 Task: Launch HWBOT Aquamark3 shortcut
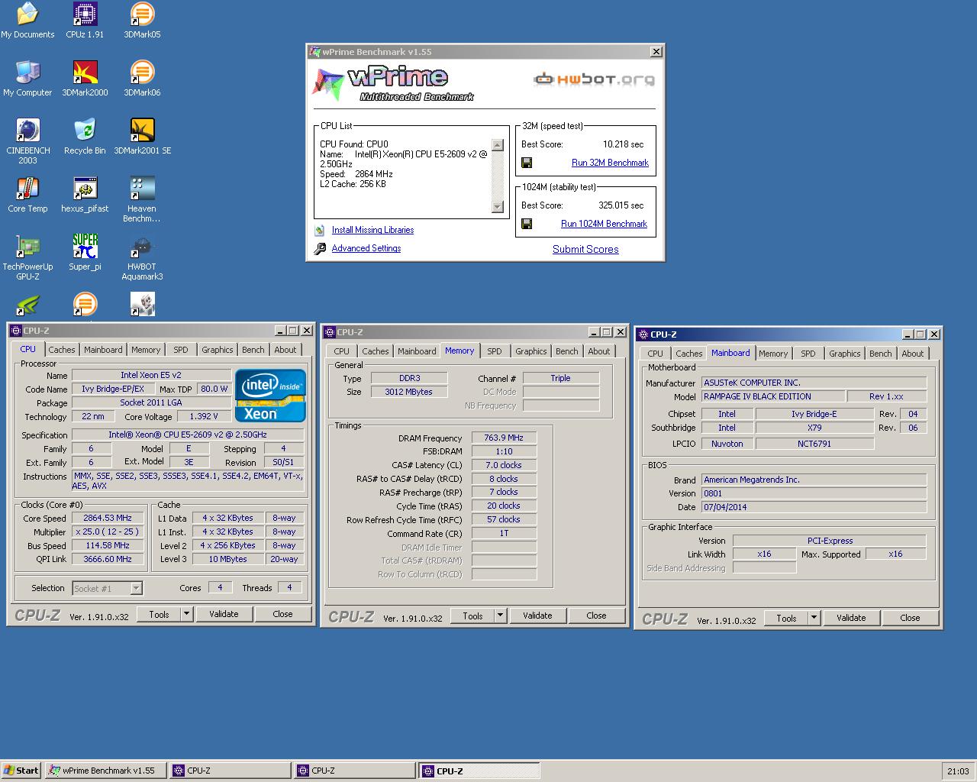point(142,257)
